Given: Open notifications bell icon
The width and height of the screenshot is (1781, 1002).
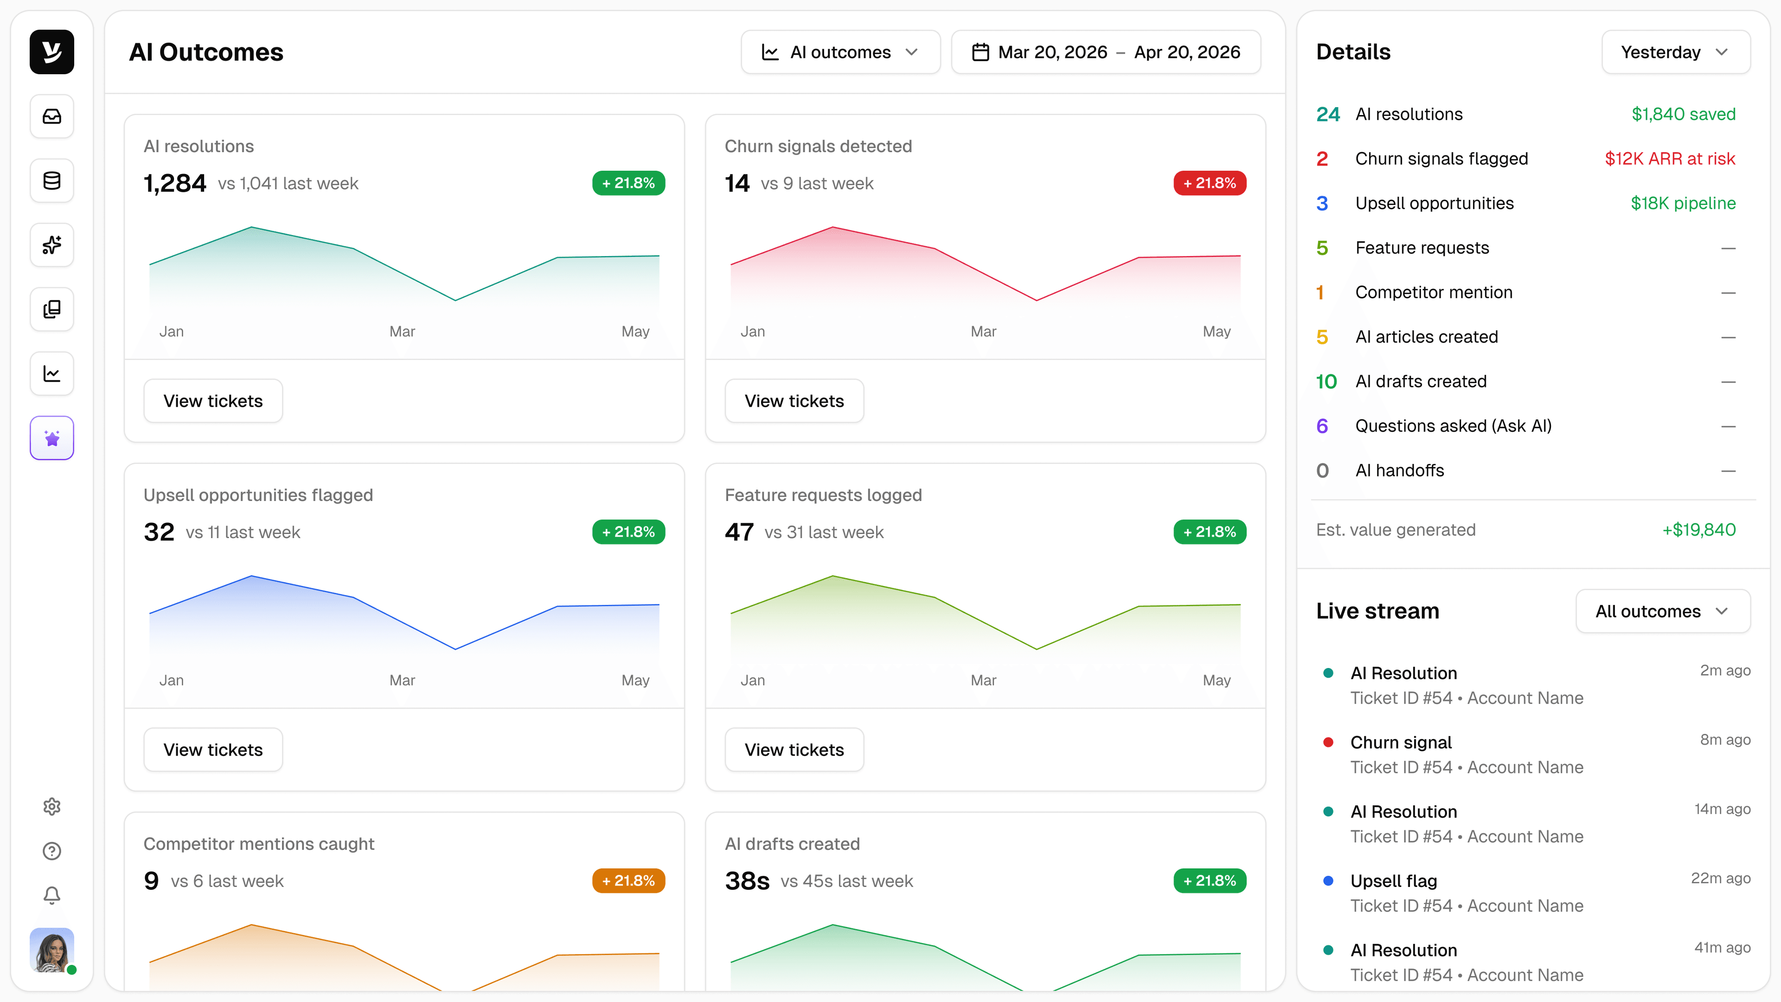Looking at the screenshot, I should (52, 895).
